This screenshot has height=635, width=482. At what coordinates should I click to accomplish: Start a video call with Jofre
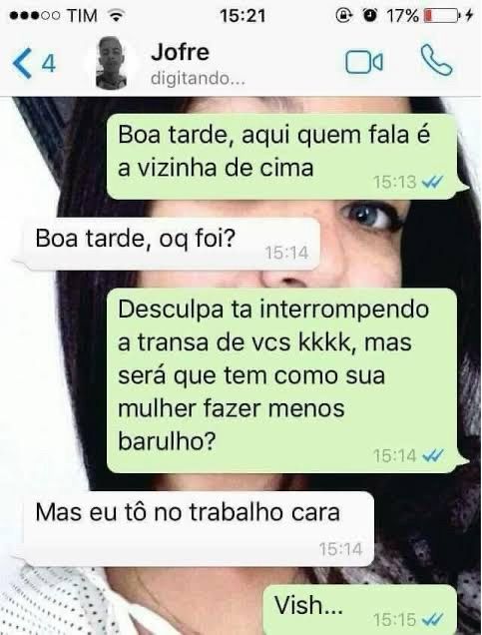pyautogui.click(x=364, y=62)
